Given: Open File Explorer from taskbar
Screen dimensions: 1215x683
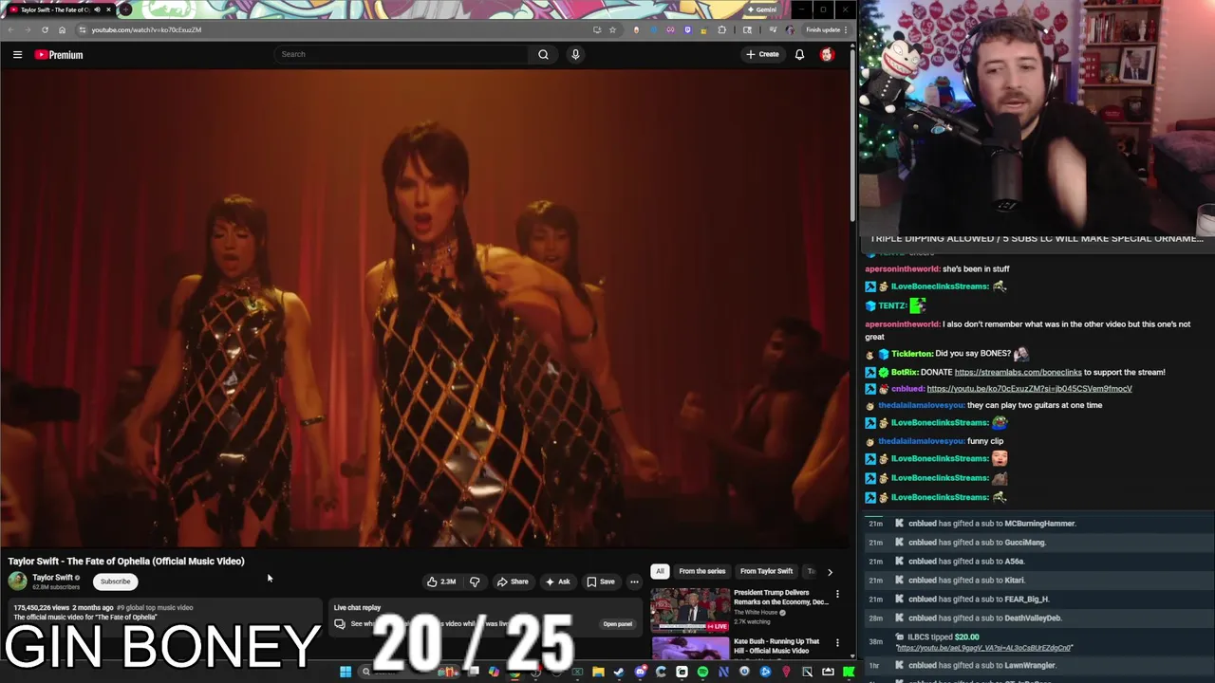Looking at the screenshot, I should point(598,672).
